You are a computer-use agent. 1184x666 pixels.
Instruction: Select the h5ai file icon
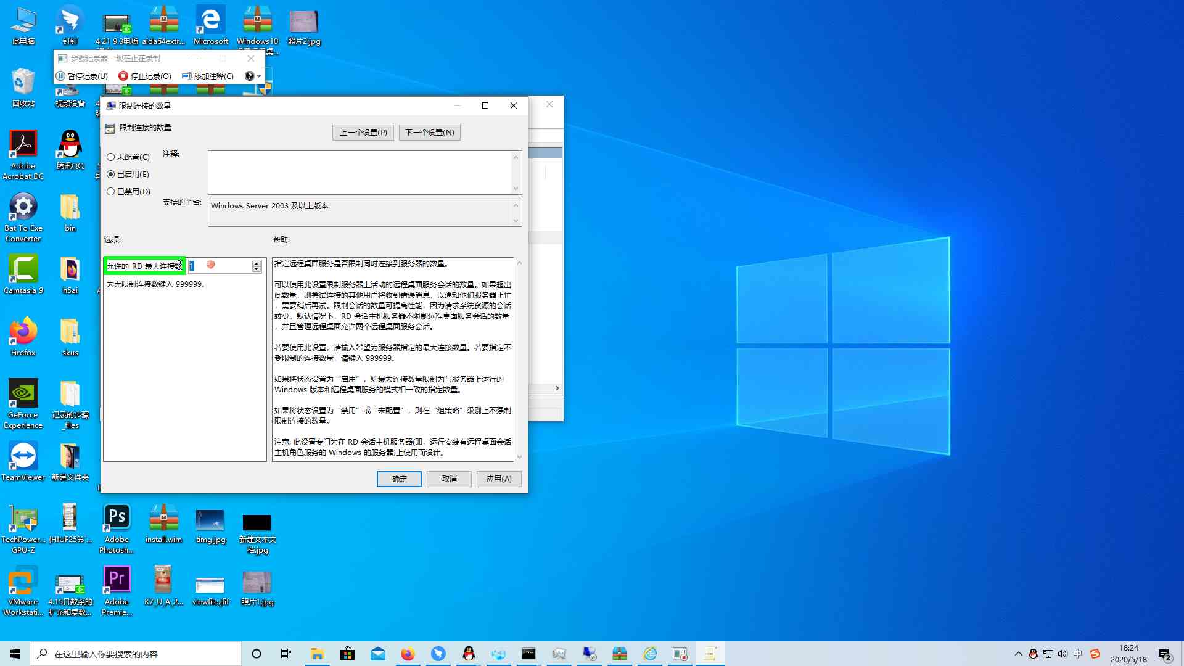tap(70, 274)
